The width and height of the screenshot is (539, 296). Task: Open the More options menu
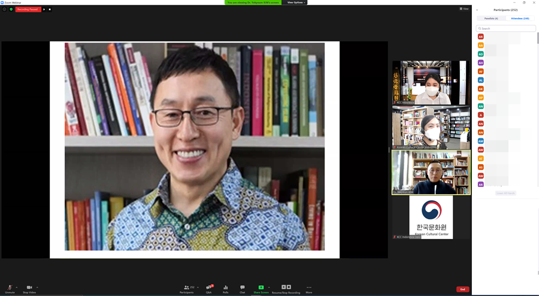click(309, 289)
